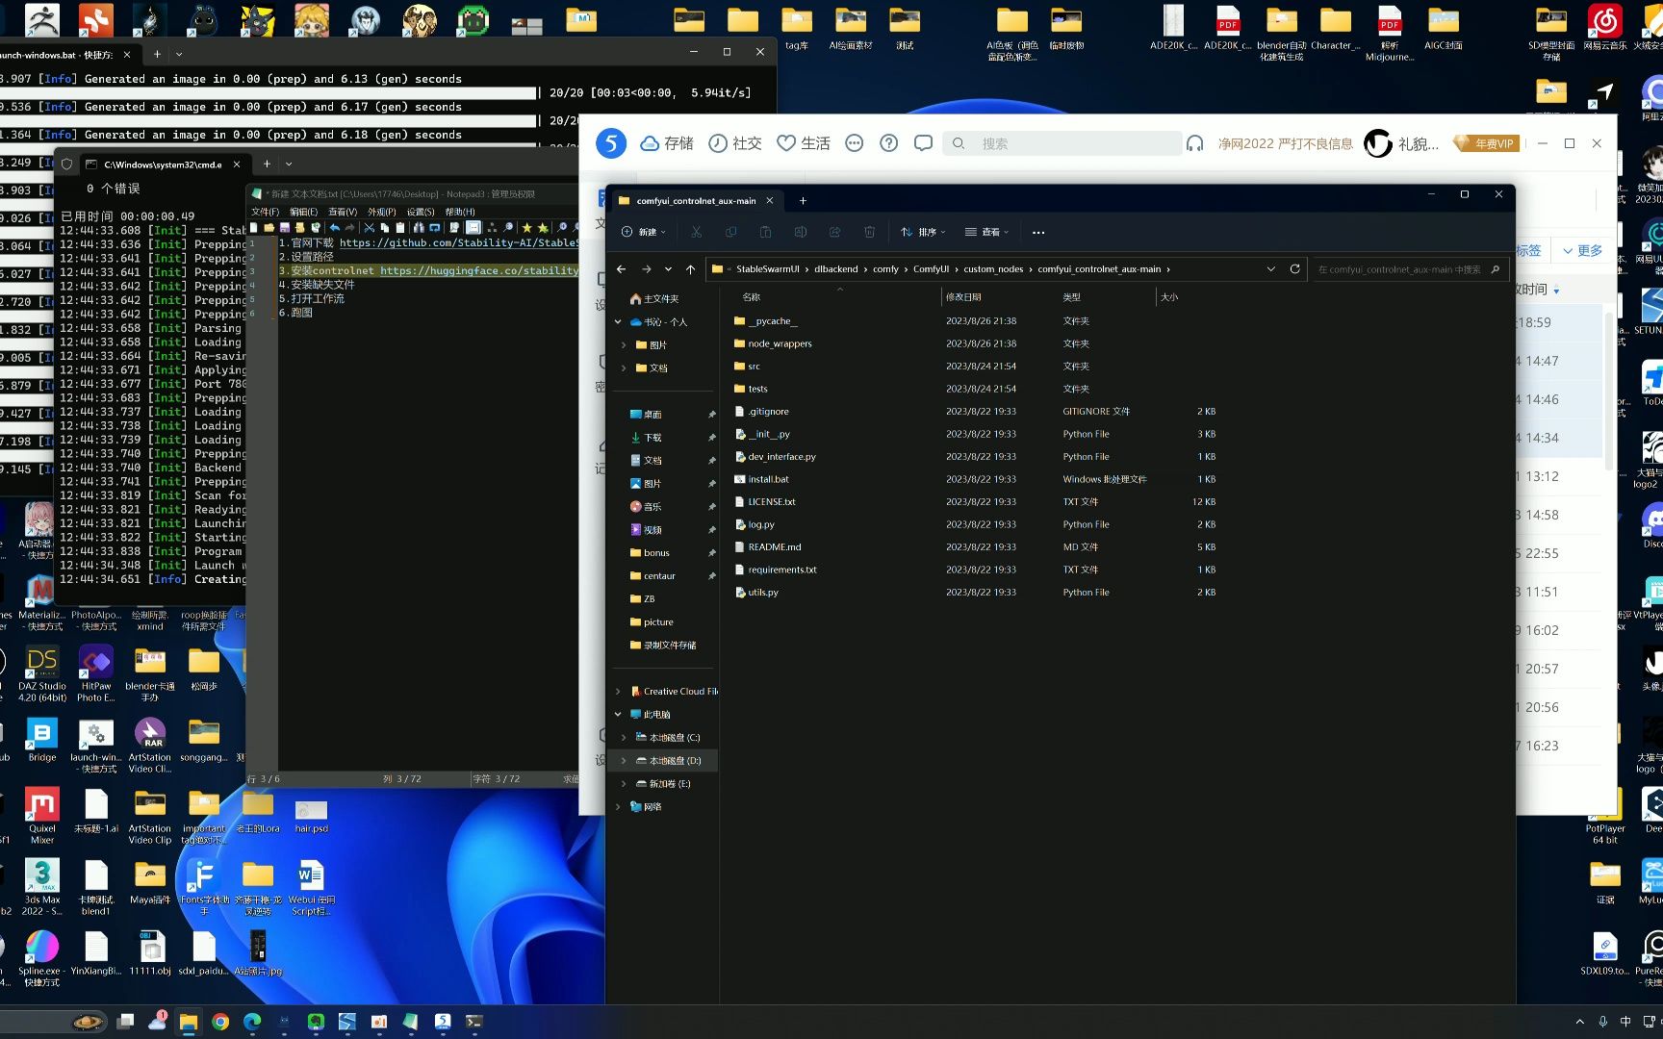Open the 外观(P) menu in Notepad3

[382, 212]
